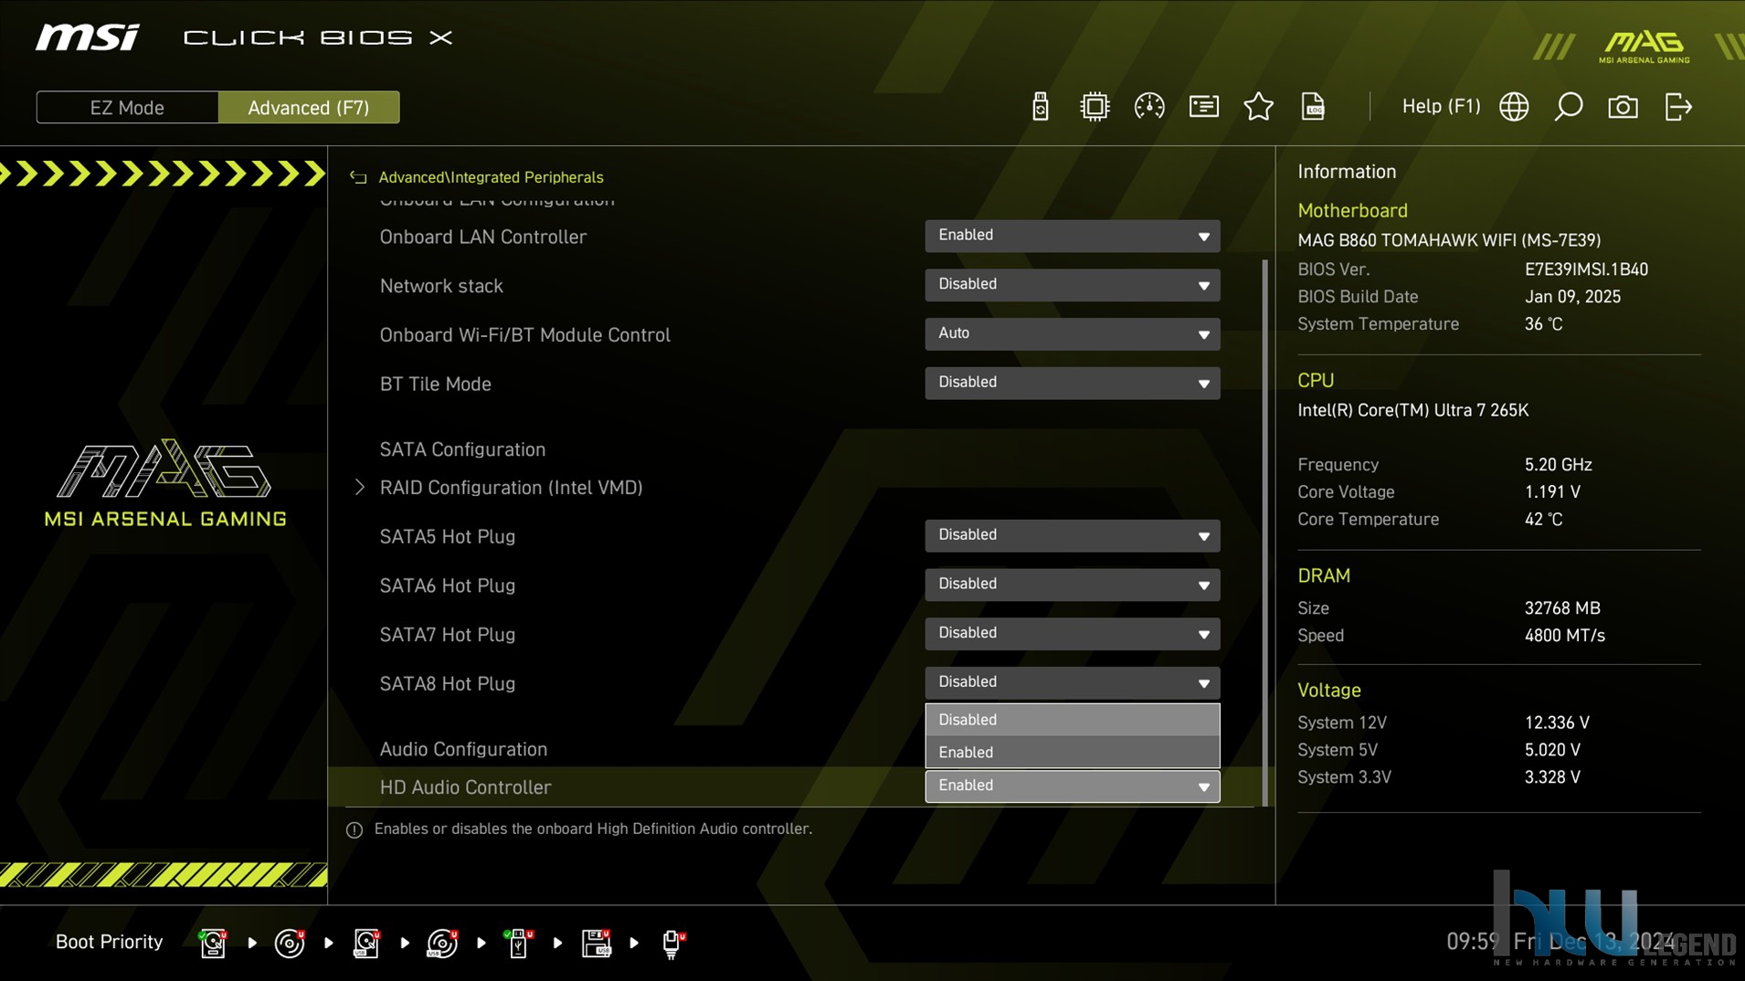Click the Advanced\Integrated Peripherals breadcrumb

(491, 177)
